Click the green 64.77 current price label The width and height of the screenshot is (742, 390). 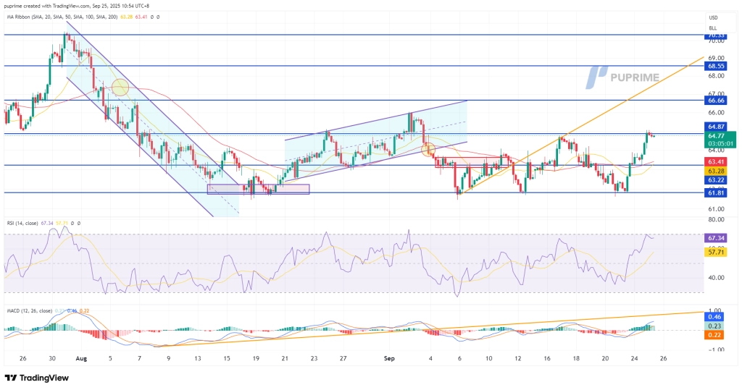click(x=720, y=140)
